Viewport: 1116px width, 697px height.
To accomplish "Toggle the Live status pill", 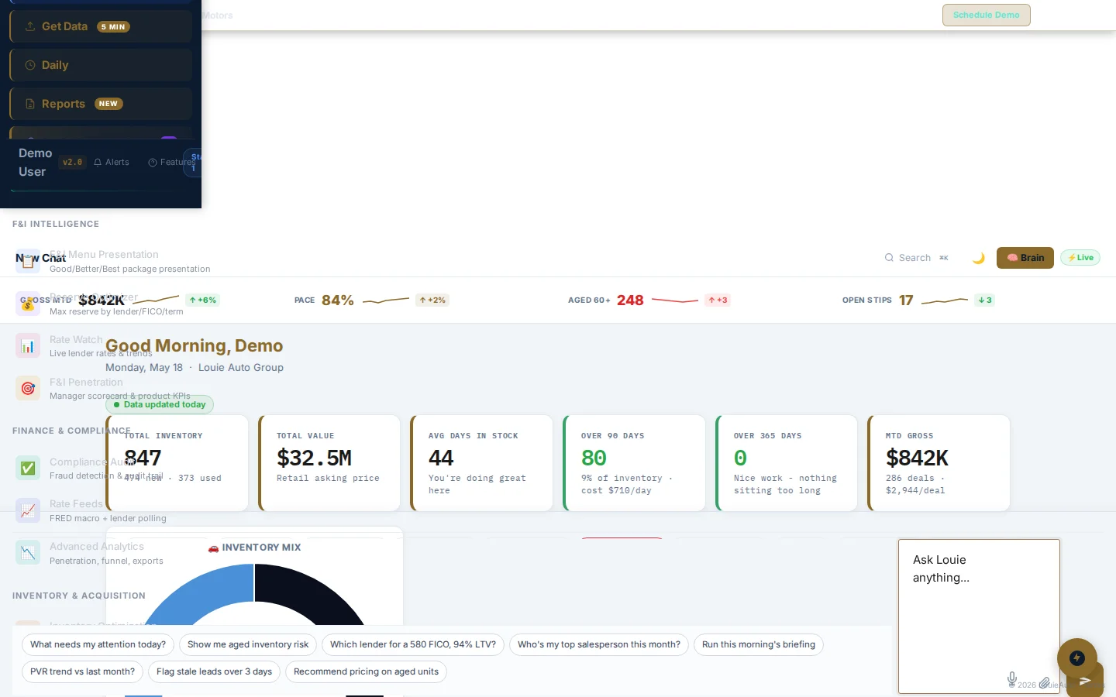I will tap(1080, 258).
